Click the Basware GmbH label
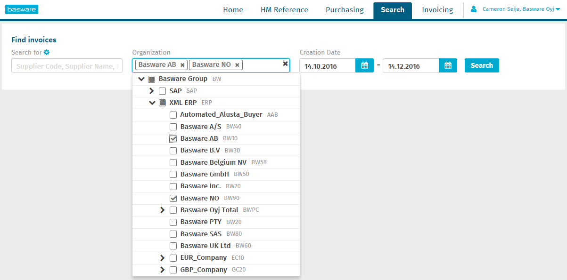The height and width of the screenshot is (280, 567). 205,174
